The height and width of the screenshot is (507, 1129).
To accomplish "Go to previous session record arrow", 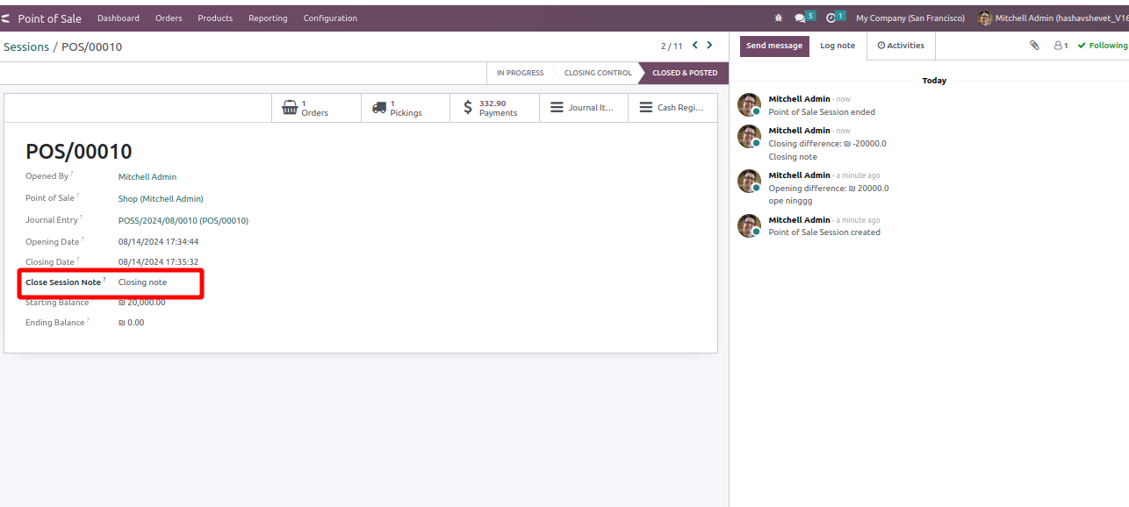I will (695, 46).
